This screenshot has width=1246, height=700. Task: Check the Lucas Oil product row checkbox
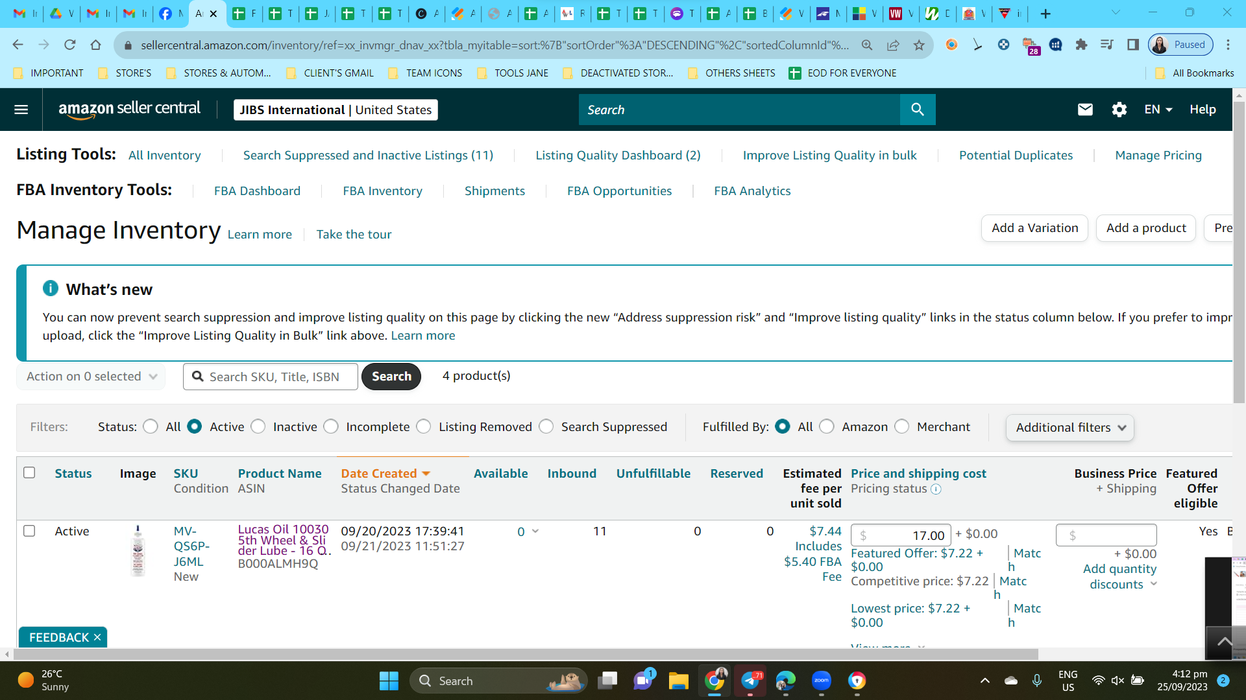pos(29,531)
